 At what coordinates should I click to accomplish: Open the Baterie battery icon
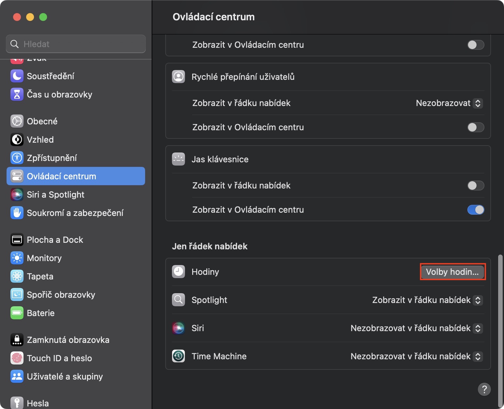17,313
